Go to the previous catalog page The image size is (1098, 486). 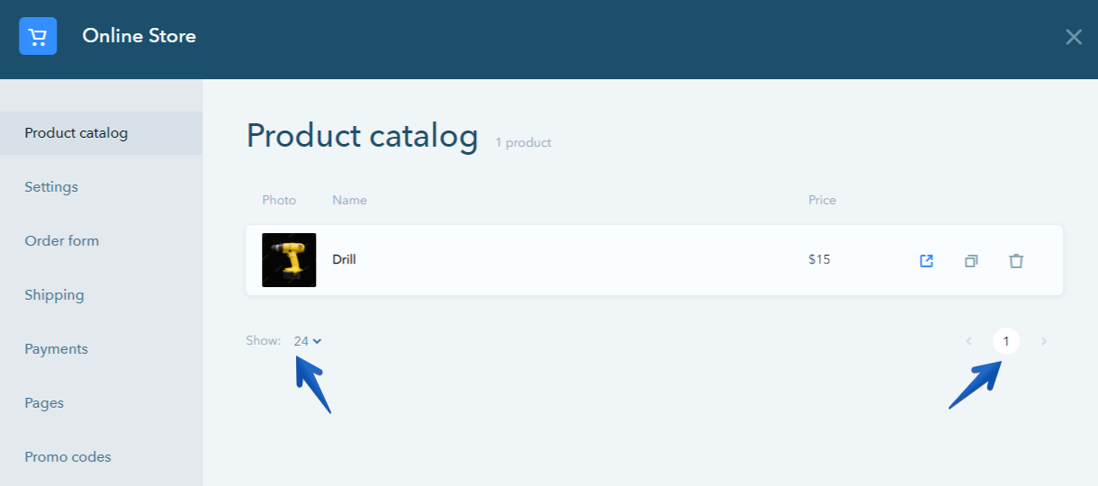968,341
